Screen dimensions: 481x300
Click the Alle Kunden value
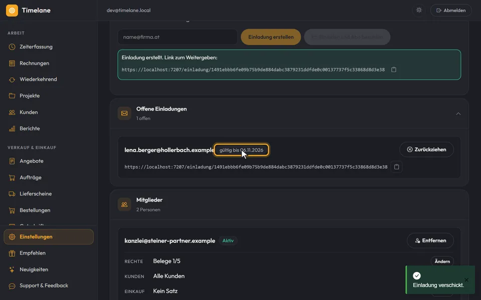point(169,276)
